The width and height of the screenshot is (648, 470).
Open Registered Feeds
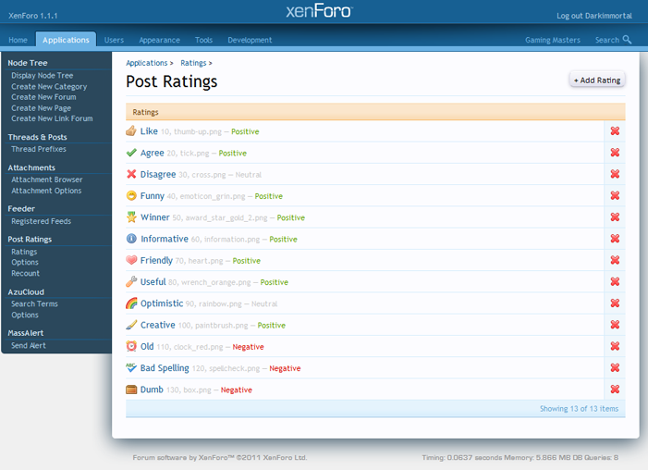(x=42, y=221)
